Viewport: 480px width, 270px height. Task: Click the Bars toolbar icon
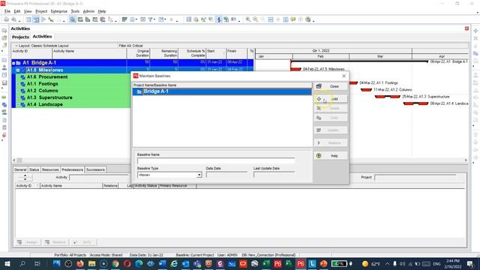[x=124, y=19]
